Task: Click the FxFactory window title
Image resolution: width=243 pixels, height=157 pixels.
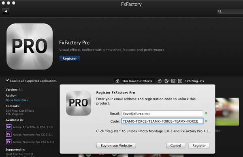Action: [131, 4]
